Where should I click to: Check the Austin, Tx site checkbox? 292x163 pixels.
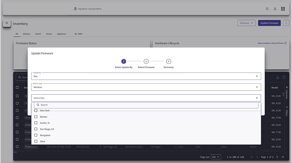pyautogui.click(x=36, y=123)
